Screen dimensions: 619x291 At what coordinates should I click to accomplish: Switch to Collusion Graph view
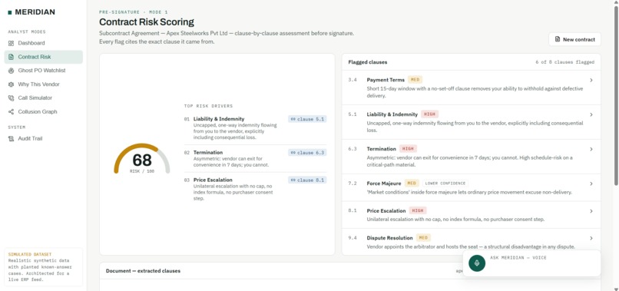pyautogui.click(x=44, y=112)
